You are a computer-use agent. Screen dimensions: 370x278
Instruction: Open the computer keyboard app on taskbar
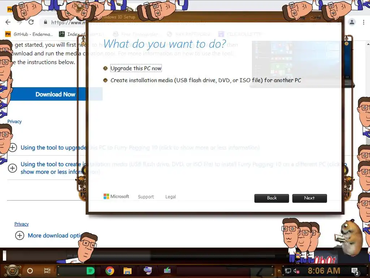click(x=148, y=270)
